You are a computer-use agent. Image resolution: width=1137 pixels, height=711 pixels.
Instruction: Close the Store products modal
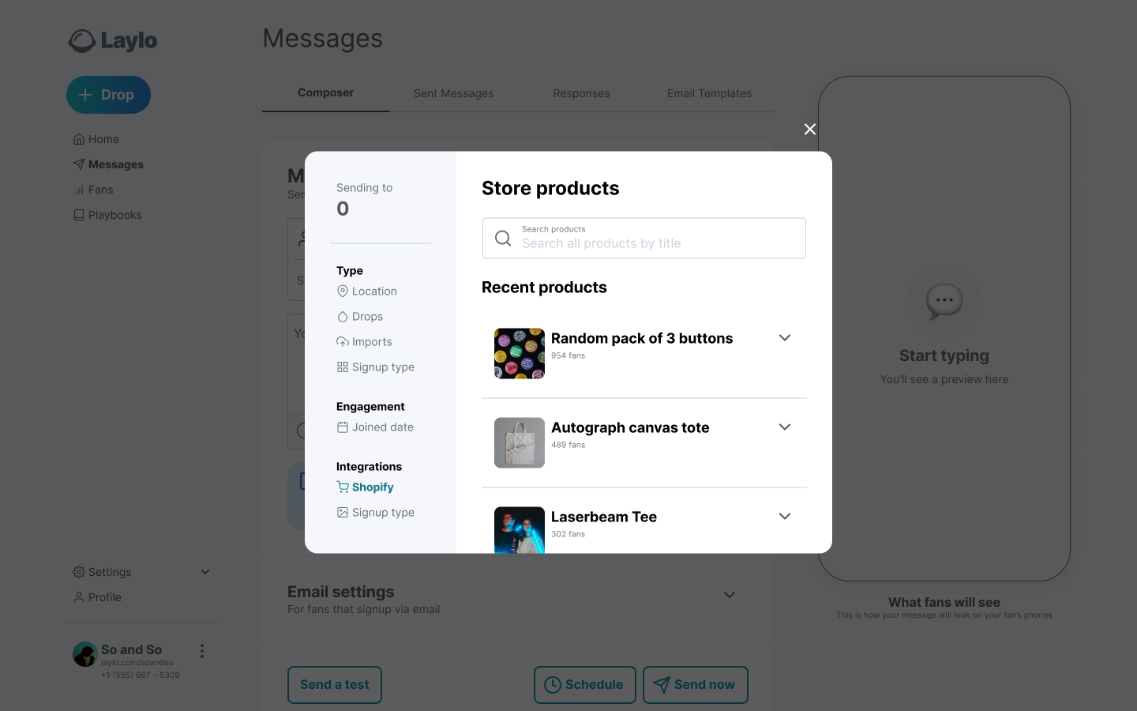[809, 129]
